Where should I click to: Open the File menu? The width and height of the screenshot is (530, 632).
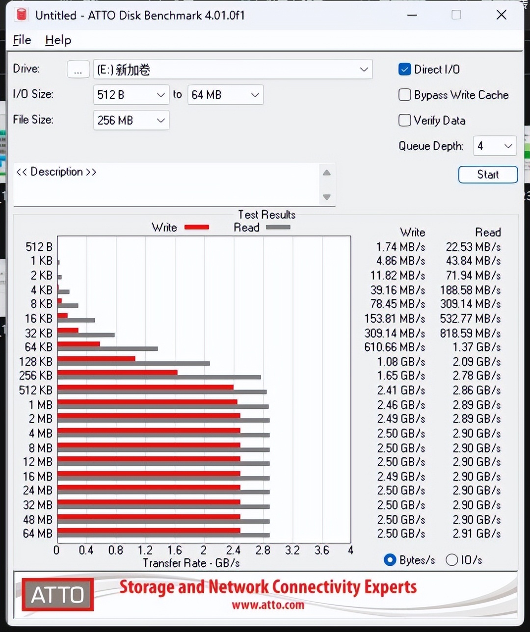click(x=22, y=40)
